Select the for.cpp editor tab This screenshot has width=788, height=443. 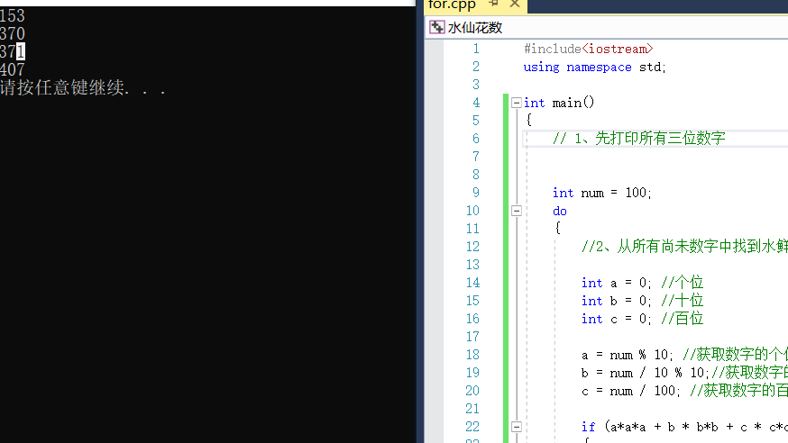click(452, 5)
